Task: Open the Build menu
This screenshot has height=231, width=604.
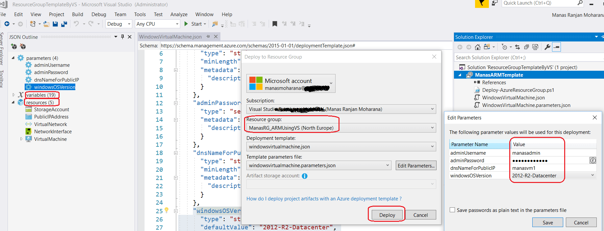Action: tap(78, 14)
